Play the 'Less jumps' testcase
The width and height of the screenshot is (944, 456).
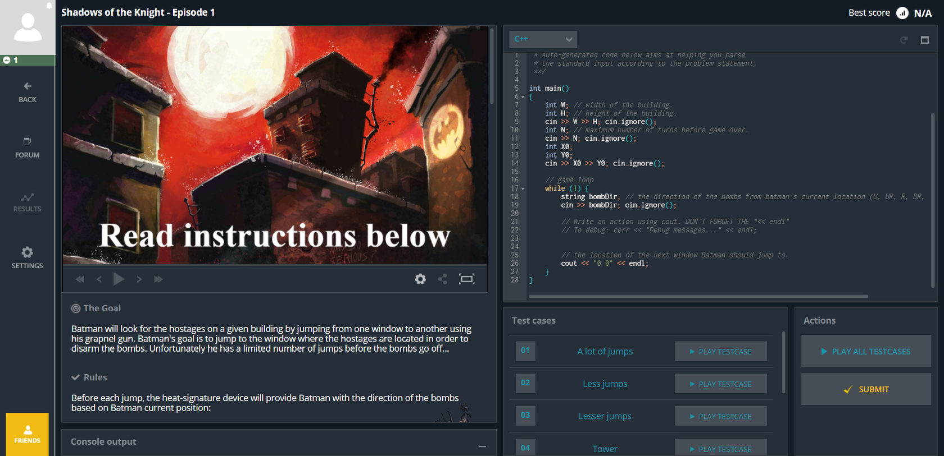[x=721, y=384]
